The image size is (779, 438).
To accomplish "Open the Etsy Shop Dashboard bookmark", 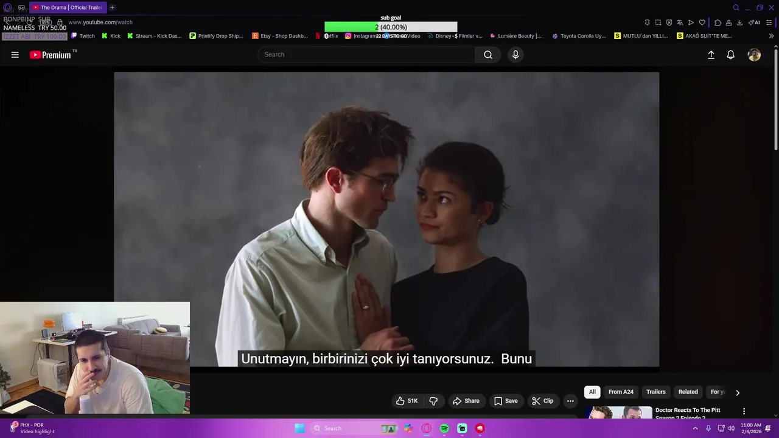I will coord(280,36).
